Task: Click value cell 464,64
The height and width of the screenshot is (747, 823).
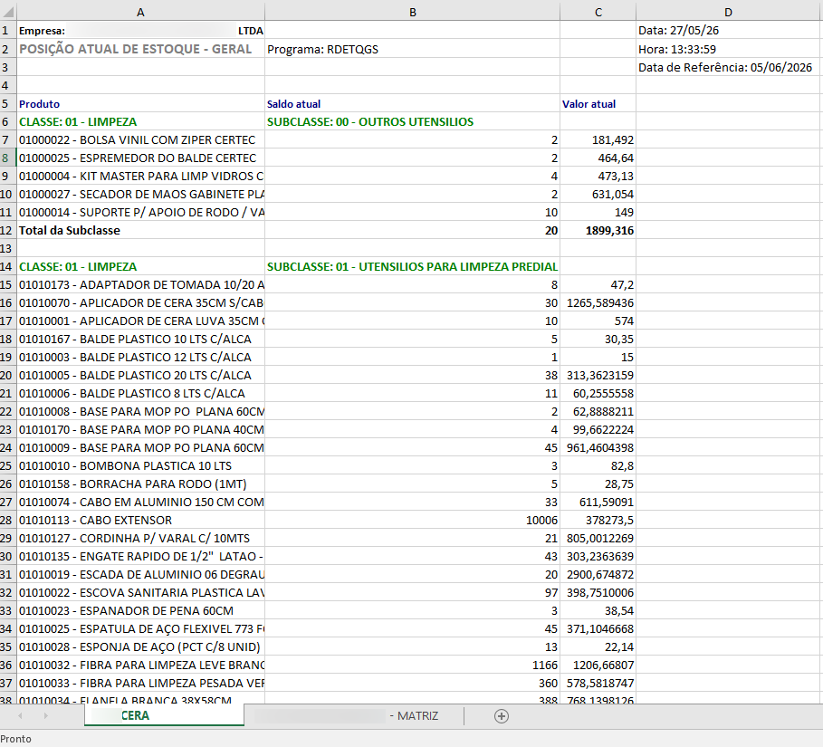Action: (x=598, y=158)
